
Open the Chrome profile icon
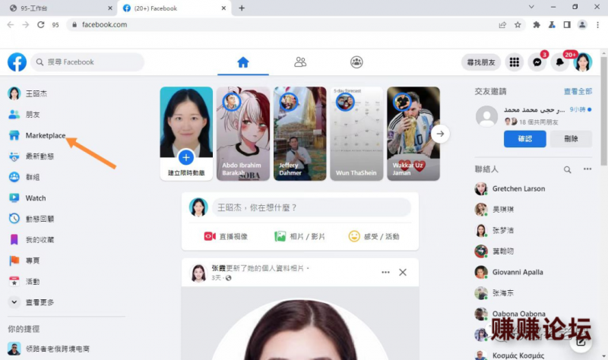(582, 25)
